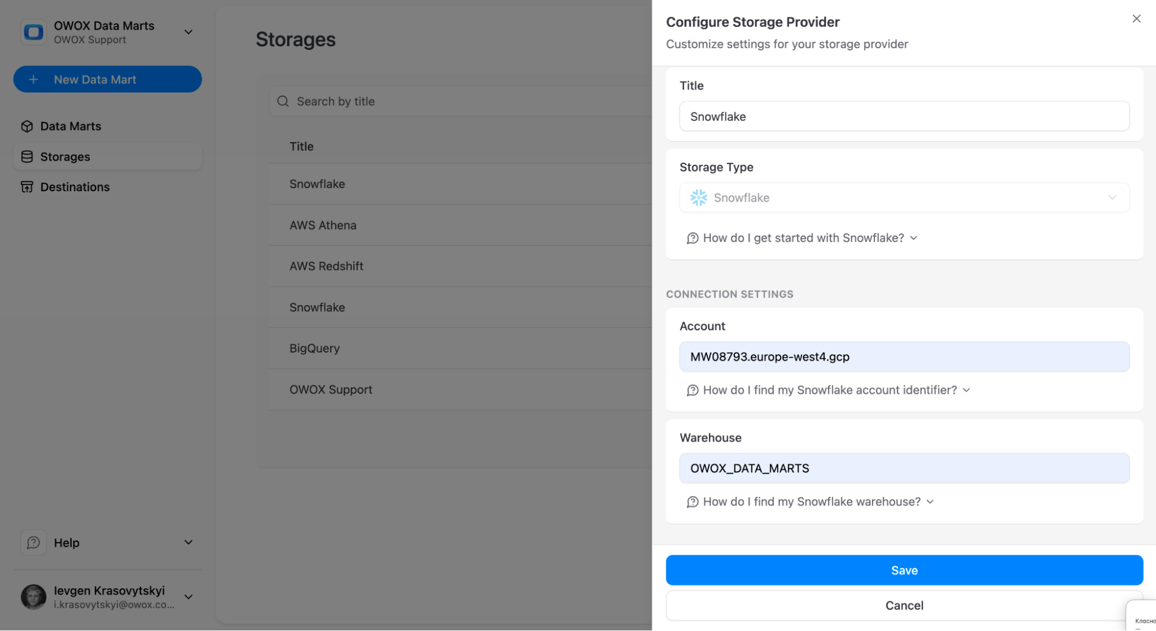1156x631 pixels.
Task: Expand the Snowflake account identifier help
Action: pyautogui.click(x=829, y=390)
